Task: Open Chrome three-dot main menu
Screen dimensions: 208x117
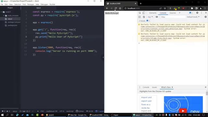Action: [205, 8]
